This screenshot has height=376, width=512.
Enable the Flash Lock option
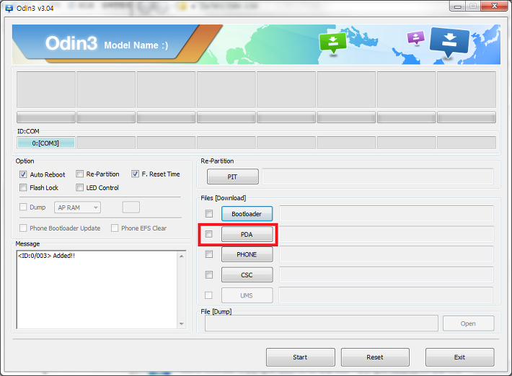pyautogui.click(x=23, y=187)
